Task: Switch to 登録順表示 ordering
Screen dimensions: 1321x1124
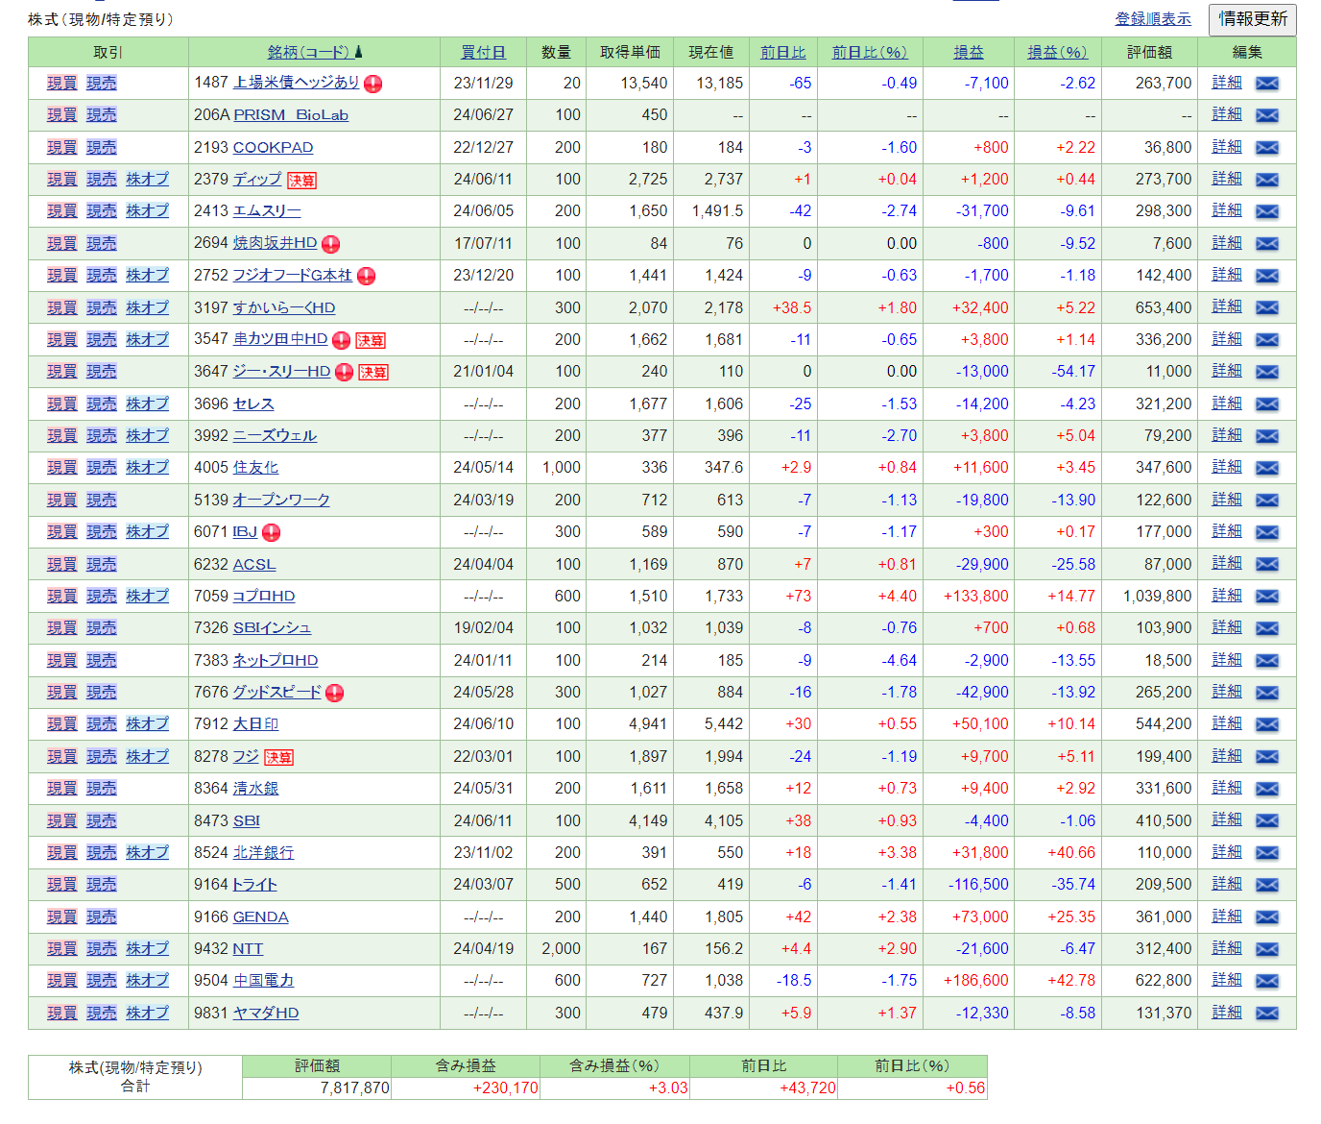Action: (1152, 19)
